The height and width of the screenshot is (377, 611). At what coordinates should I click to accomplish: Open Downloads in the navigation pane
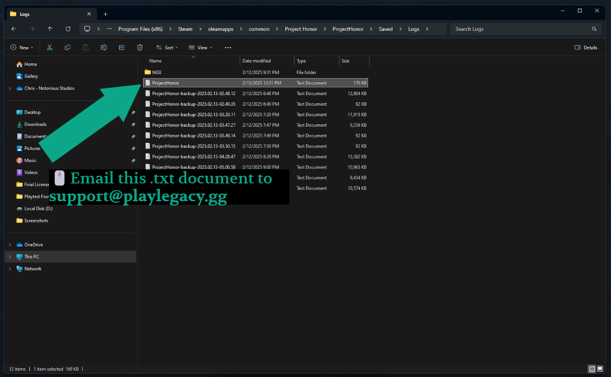click(31, 124)
